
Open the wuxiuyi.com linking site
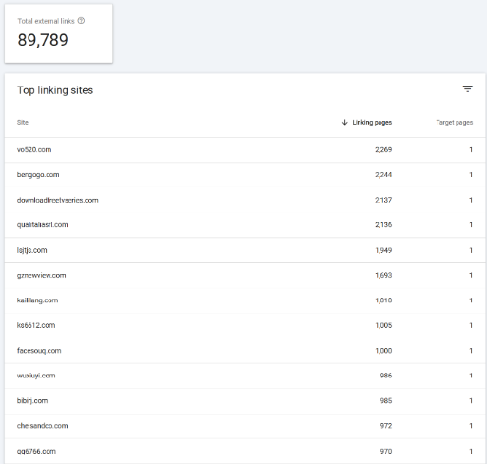[244, 376]
